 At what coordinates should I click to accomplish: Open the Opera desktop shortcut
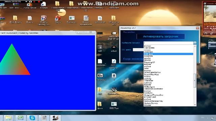click(x=58, y=19)
